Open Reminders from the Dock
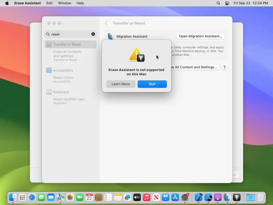 coord(108,197)
